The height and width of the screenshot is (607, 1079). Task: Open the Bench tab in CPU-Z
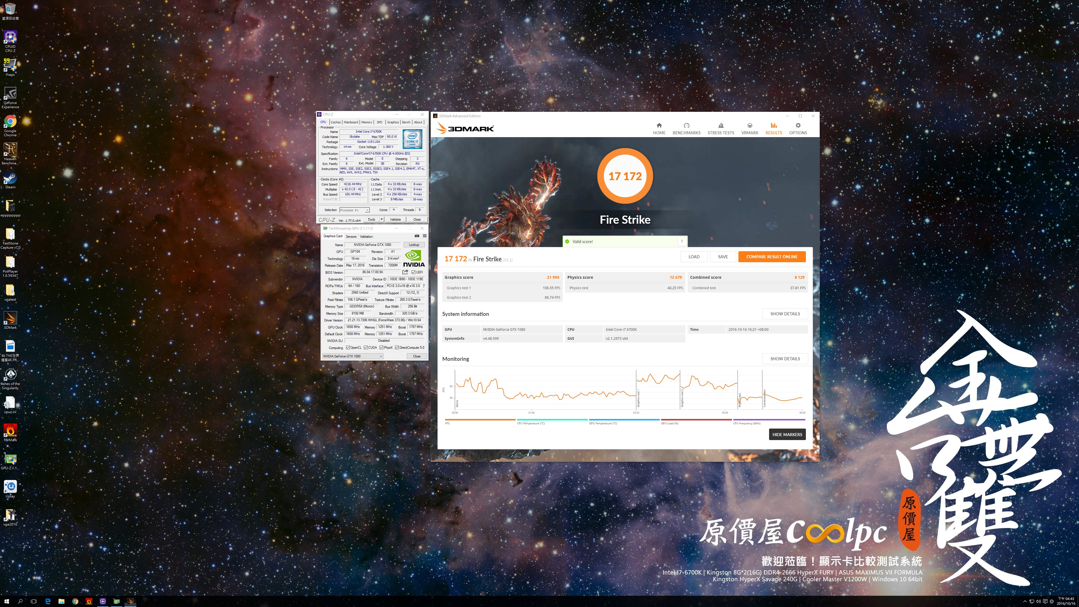(x=406, y=122)
